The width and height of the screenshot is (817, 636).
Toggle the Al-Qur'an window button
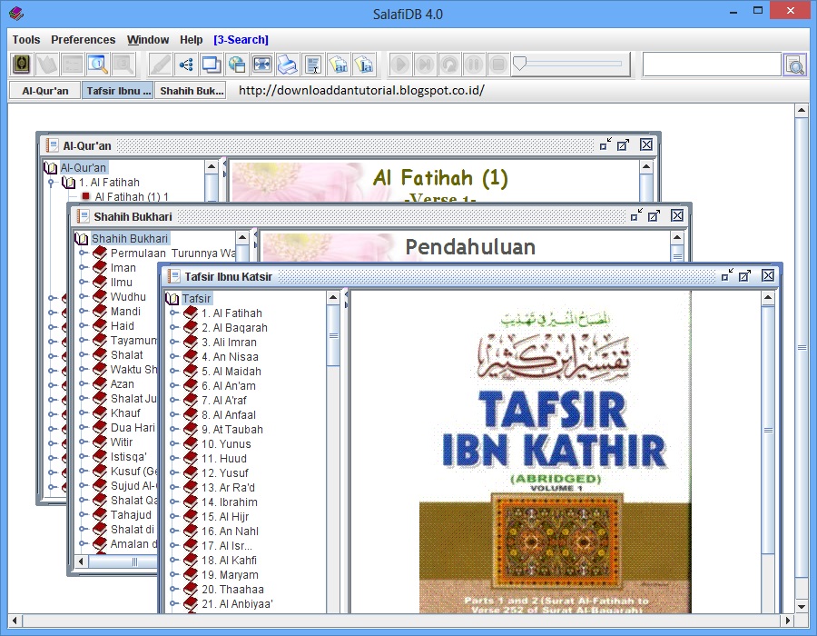coord(45,91)
